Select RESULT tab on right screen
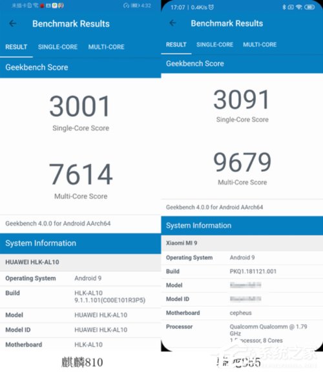This screenshot has height=374, width=323. (x=176, y=45)
